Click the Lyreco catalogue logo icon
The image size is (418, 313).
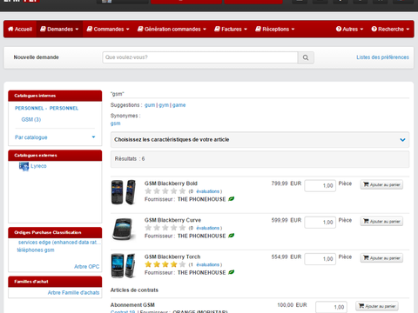click(24, 166)
